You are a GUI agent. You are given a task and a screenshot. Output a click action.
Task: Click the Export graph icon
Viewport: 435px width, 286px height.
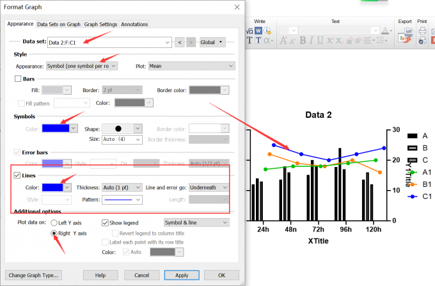(x=404, y=38)
